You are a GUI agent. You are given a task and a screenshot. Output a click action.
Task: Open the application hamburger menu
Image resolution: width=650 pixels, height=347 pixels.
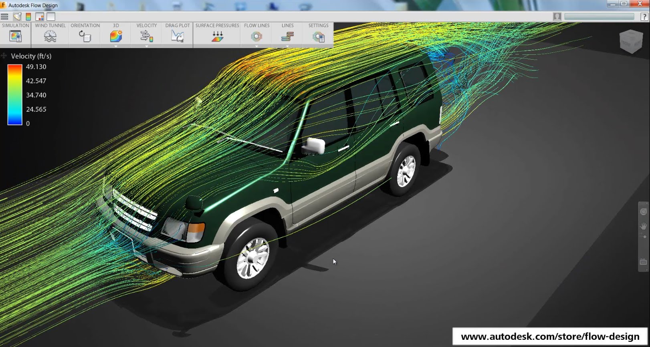(x=5, y=17)
